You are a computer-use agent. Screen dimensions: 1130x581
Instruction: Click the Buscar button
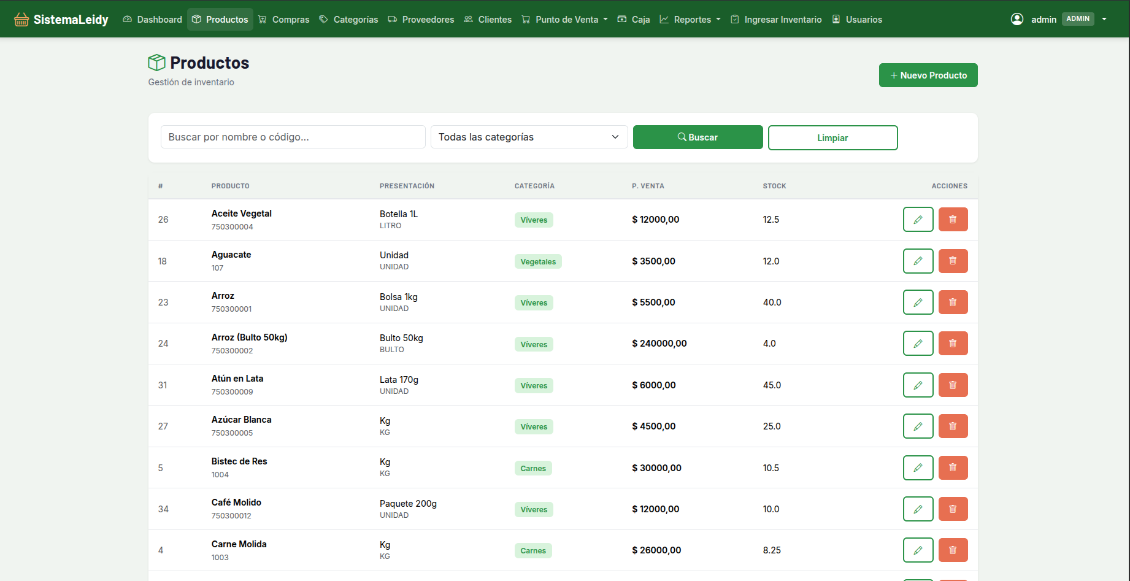point(698,137)
